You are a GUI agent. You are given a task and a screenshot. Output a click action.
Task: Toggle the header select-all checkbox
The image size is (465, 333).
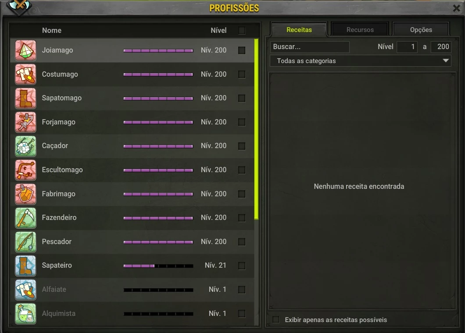[x=242, y=30]
